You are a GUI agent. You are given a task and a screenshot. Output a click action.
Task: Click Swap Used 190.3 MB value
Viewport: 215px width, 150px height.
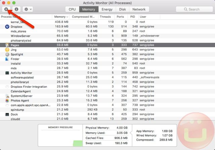pos(121,143)
